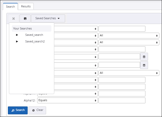Screen dimensions: 162x117
Task: Select the Saved_search2 entry
Action: coord(35,41)
